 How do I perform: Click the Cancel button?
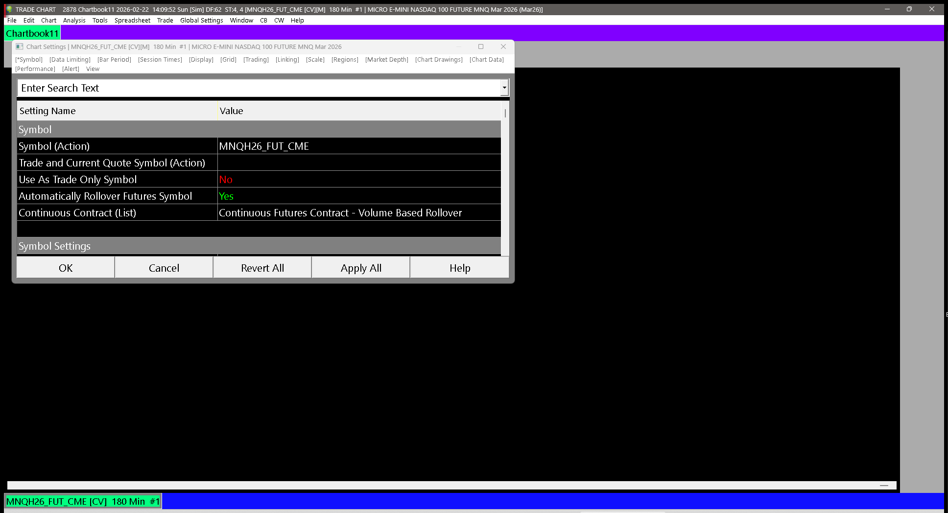coord(164,268)
